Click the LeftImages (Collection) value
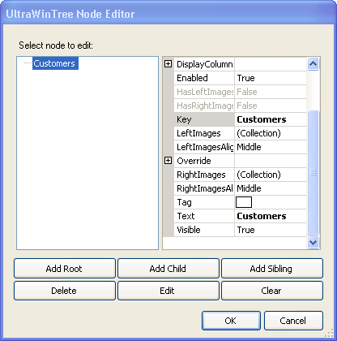337x341 pixels. 271,133
